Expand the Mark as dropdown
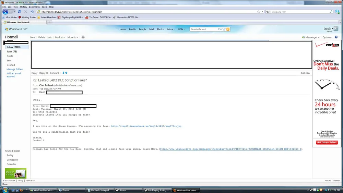The image size is (343, 193). pyautogui.click(x=60, y=37)
